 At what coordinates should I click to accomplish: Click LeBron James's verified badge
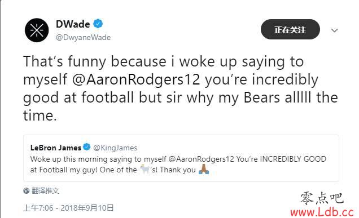pyautogui.click(x=87, y=146)
